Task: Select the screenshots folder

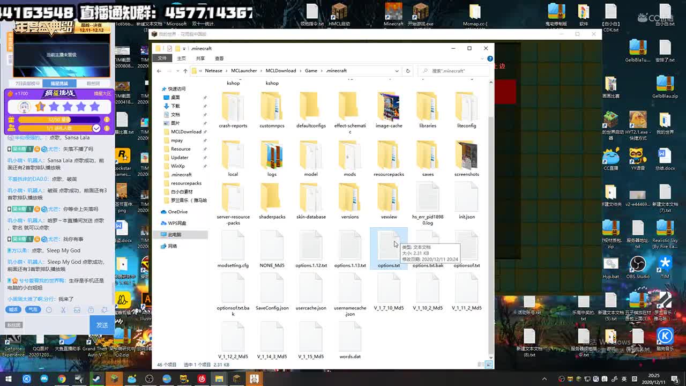Action: (466, 159)
